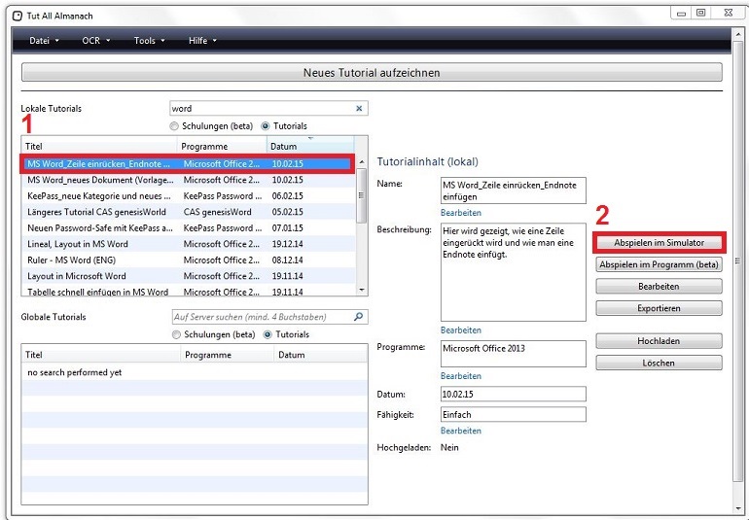
Task: Click the down arrow of the local tutorials scrollbar
Action: (x=363, y=289)
